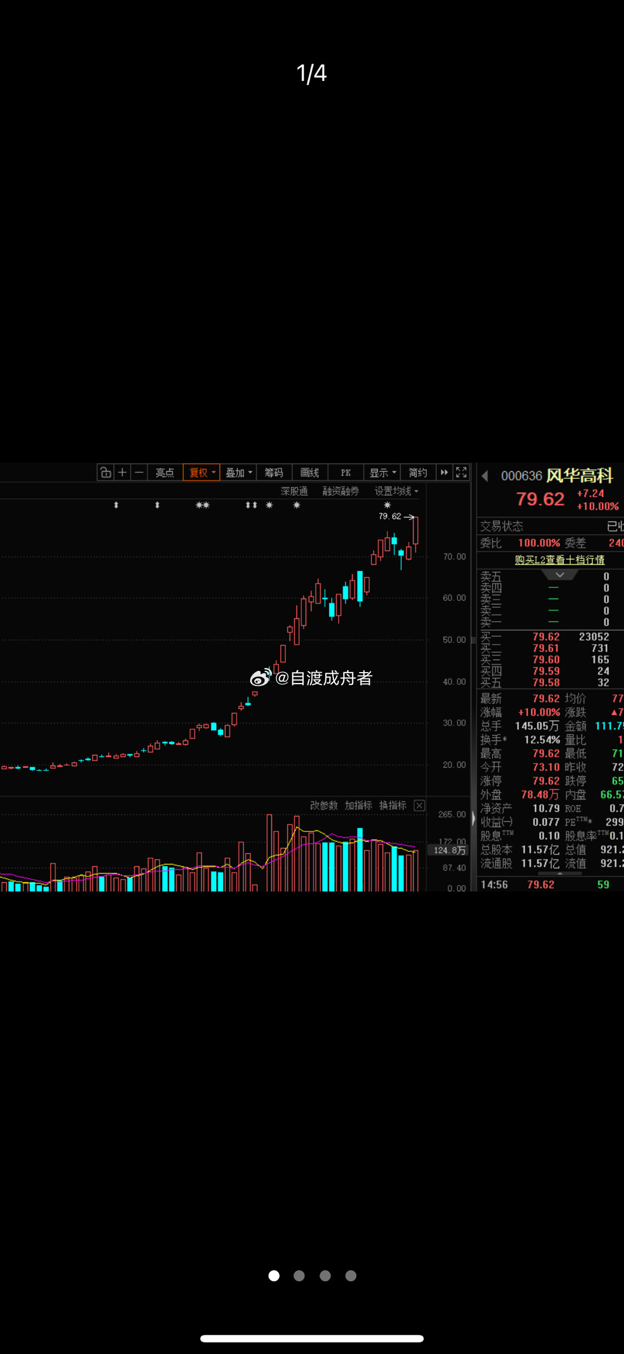Screen dimensions: 624x1354
Task: Open the 复权 dropdown
Action: [x=202, y=473]
